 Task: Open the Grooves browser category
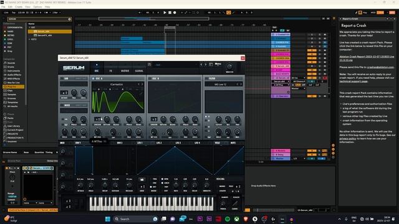pyautogui.click(x=11, y=98)
